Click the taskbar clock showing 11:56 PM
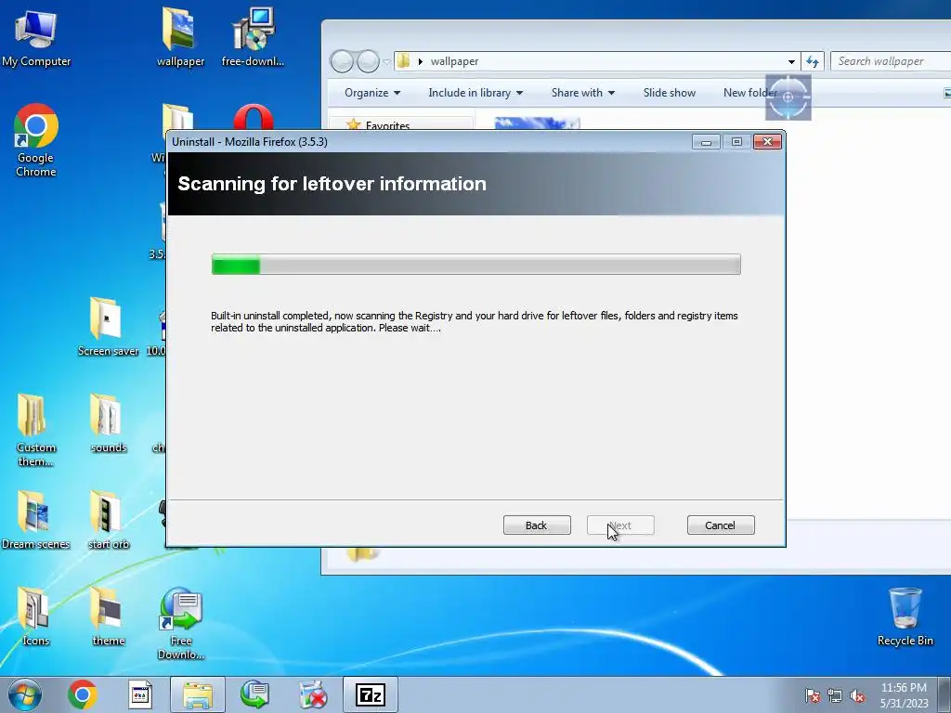 pyautogui.click(x=904, y=695)
